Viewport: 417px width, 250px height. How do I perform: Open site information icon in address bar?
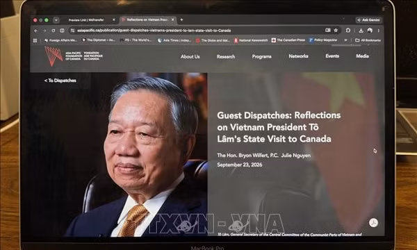click(72, 31)
